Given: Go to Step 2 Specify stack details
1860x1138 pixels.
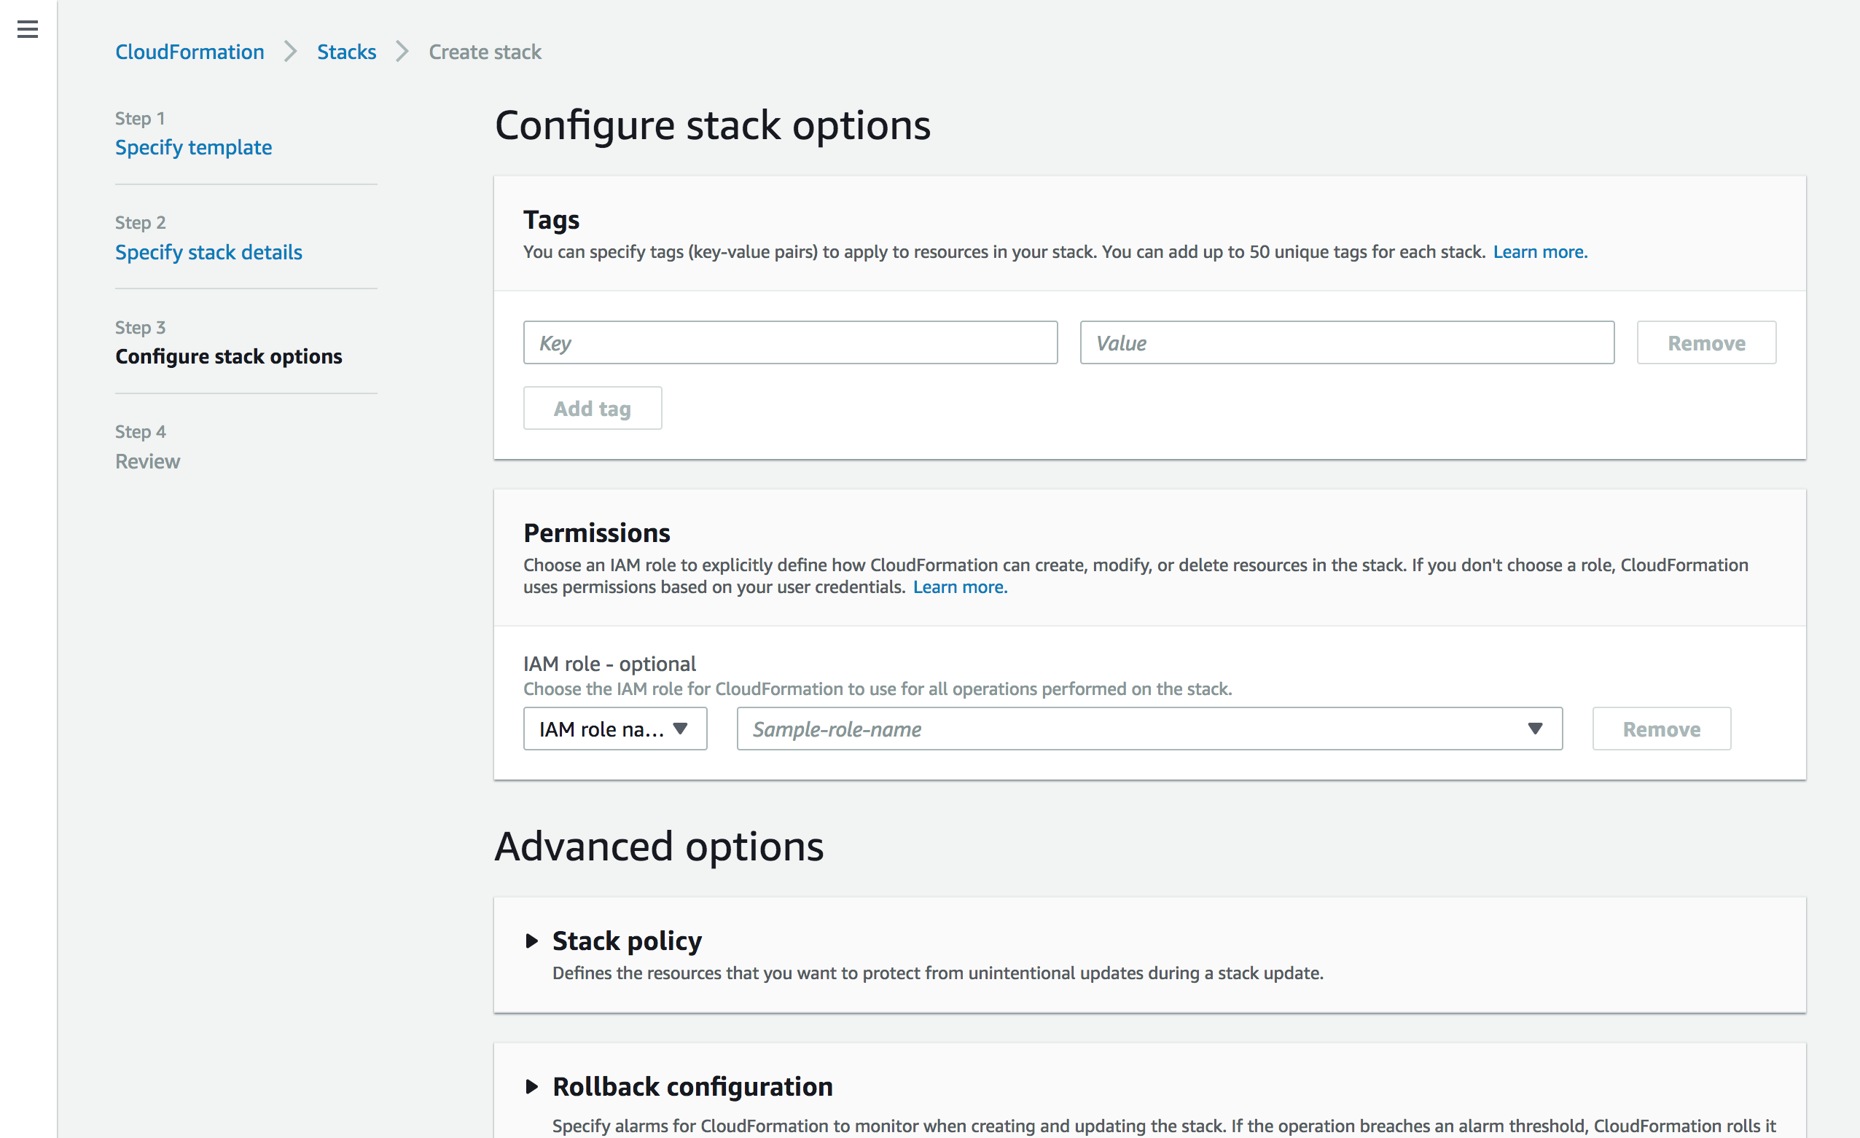Looking at the screenshot, I should [208, 252].
